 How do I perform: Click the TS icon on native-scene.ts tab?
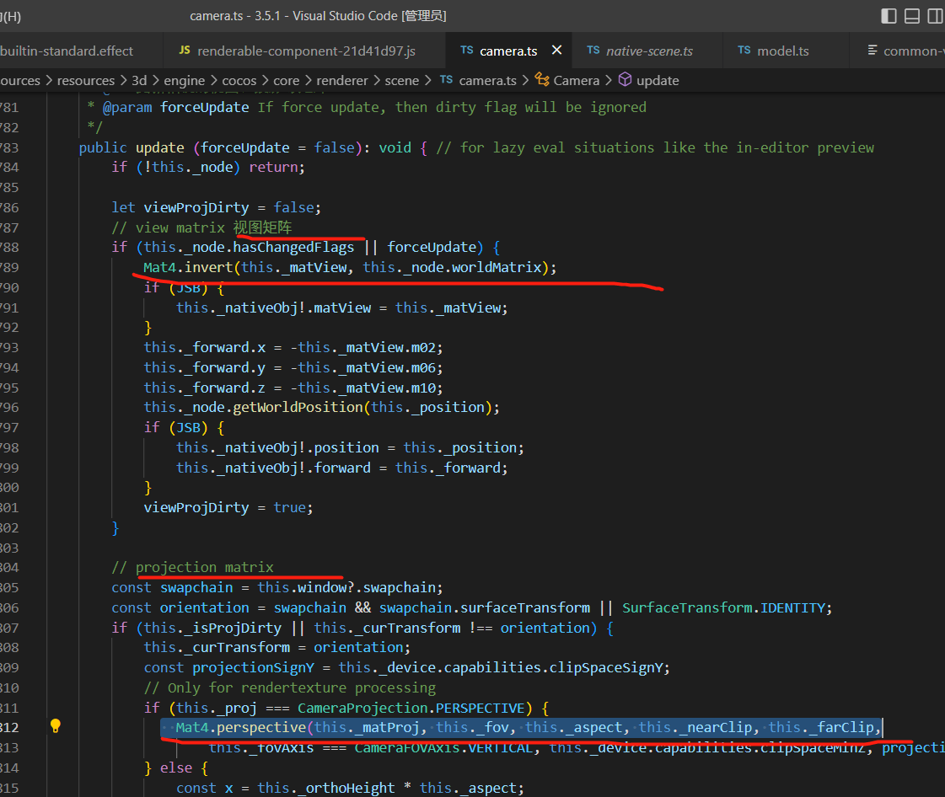pyautogui.click(x=593, y=51)
